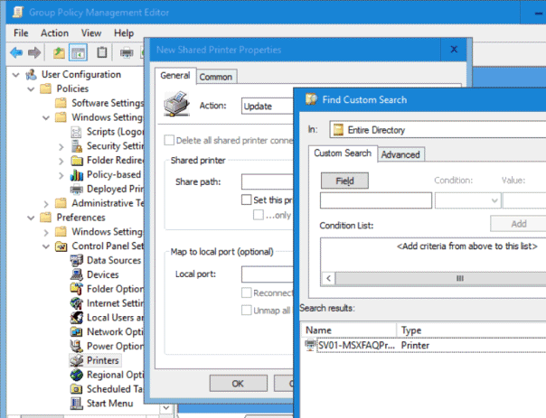Click the Folder Options icon
This screenshot has height=418, width=546.
(x=76, y=289)
